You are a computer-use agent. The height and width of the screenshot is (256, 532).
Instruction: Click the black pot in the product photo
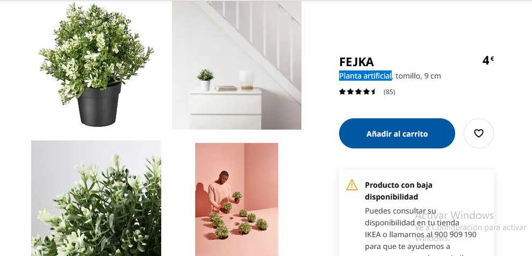(99, 104)
